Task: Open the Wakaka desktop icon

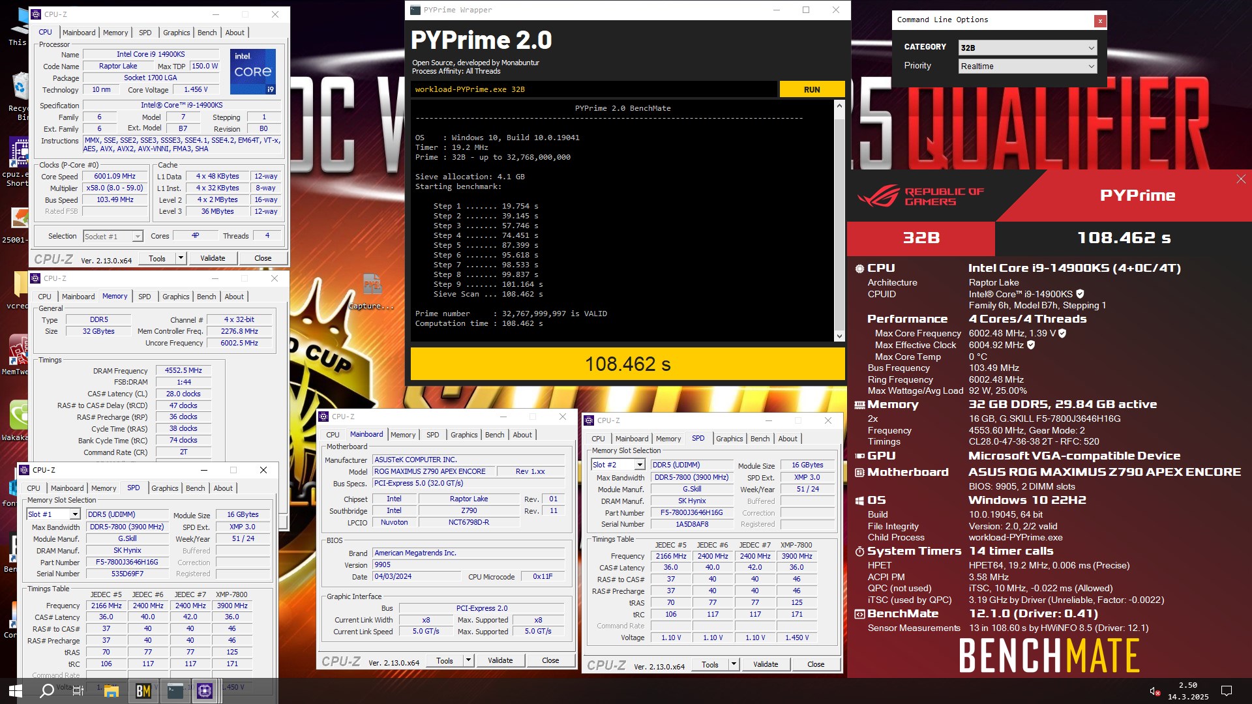Action: [18, 420]
